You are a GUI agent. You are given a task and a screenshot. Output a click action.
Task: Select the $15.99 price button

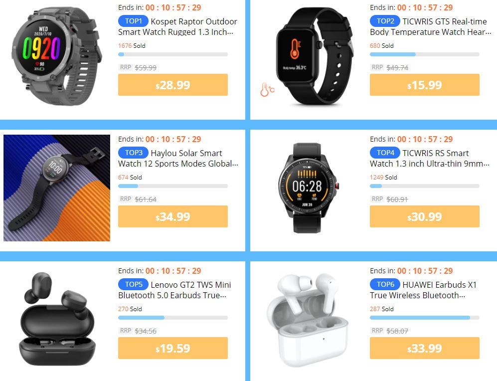(424, 85)
